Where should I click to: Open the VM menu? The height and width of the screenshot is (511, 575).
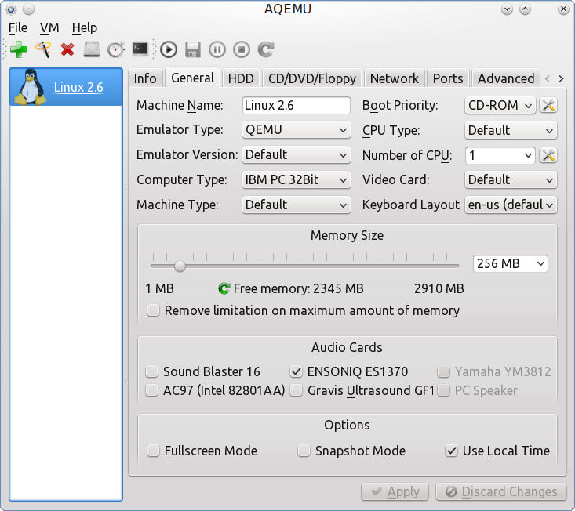click(x=49, y=28)
